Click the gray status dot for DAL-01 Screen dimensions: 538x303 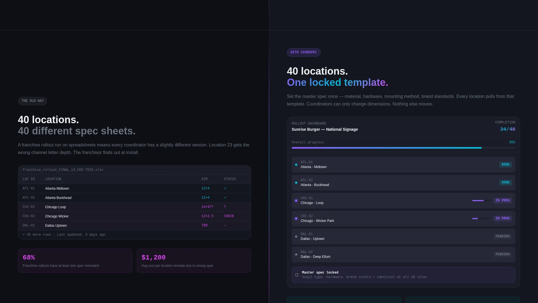[296, 237]
